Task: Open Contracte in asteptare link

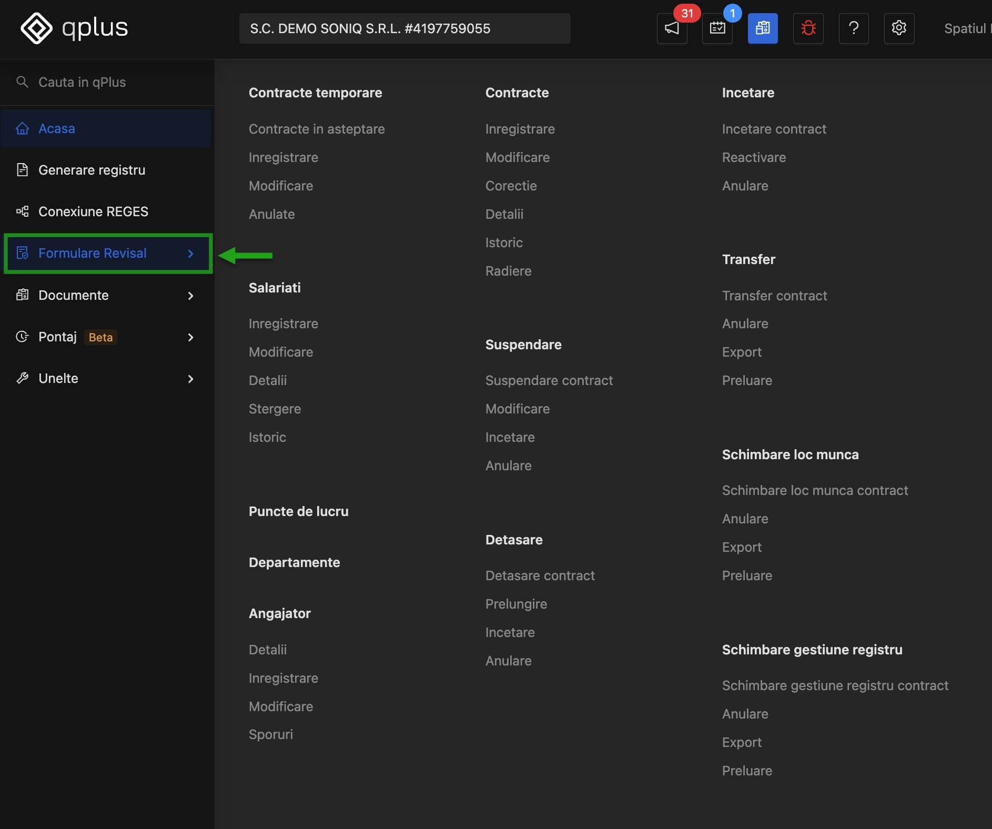Action: [317, 129]
